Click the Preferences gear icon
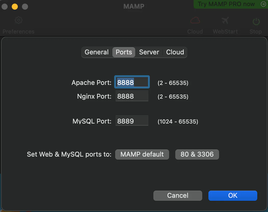268x212 pixels. click(18, 21)
